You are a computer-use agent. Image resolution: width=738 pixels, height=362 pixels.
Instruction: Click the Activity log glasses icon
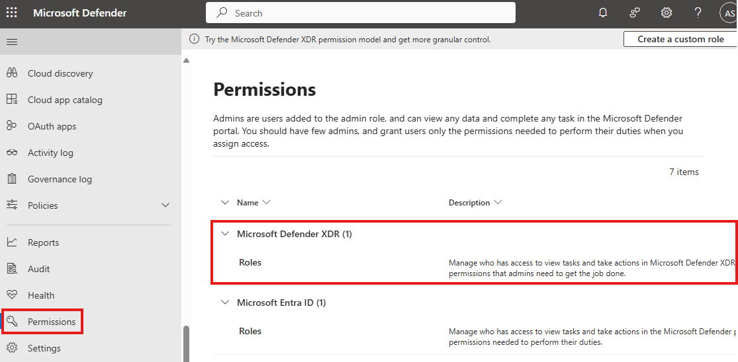pos(12,153)
